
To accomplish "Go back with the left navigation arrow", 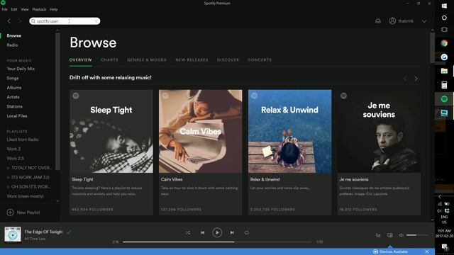I will [x=9, y=21].
